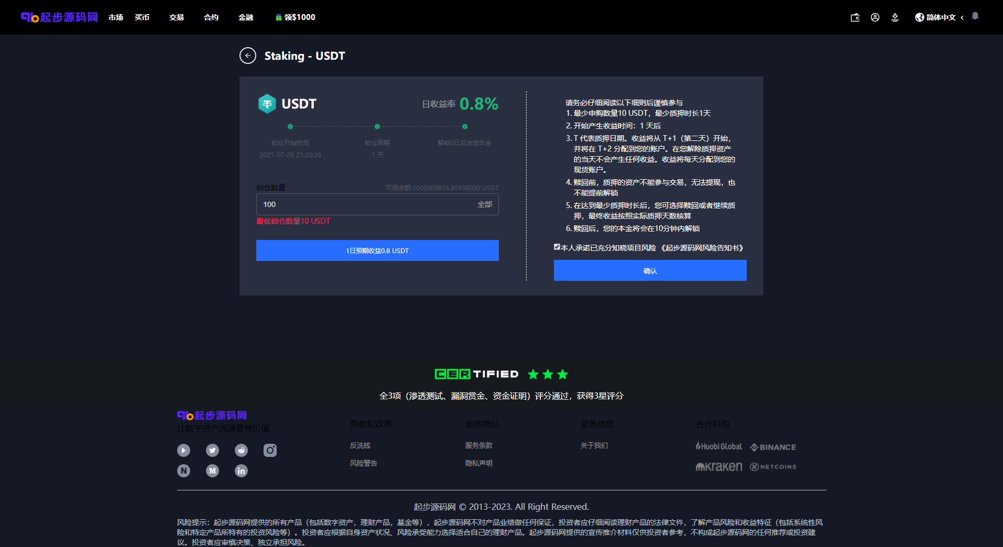Open the footer N social icon
The height and width of the screenshot is (547, 1003).
coord(183,471)
